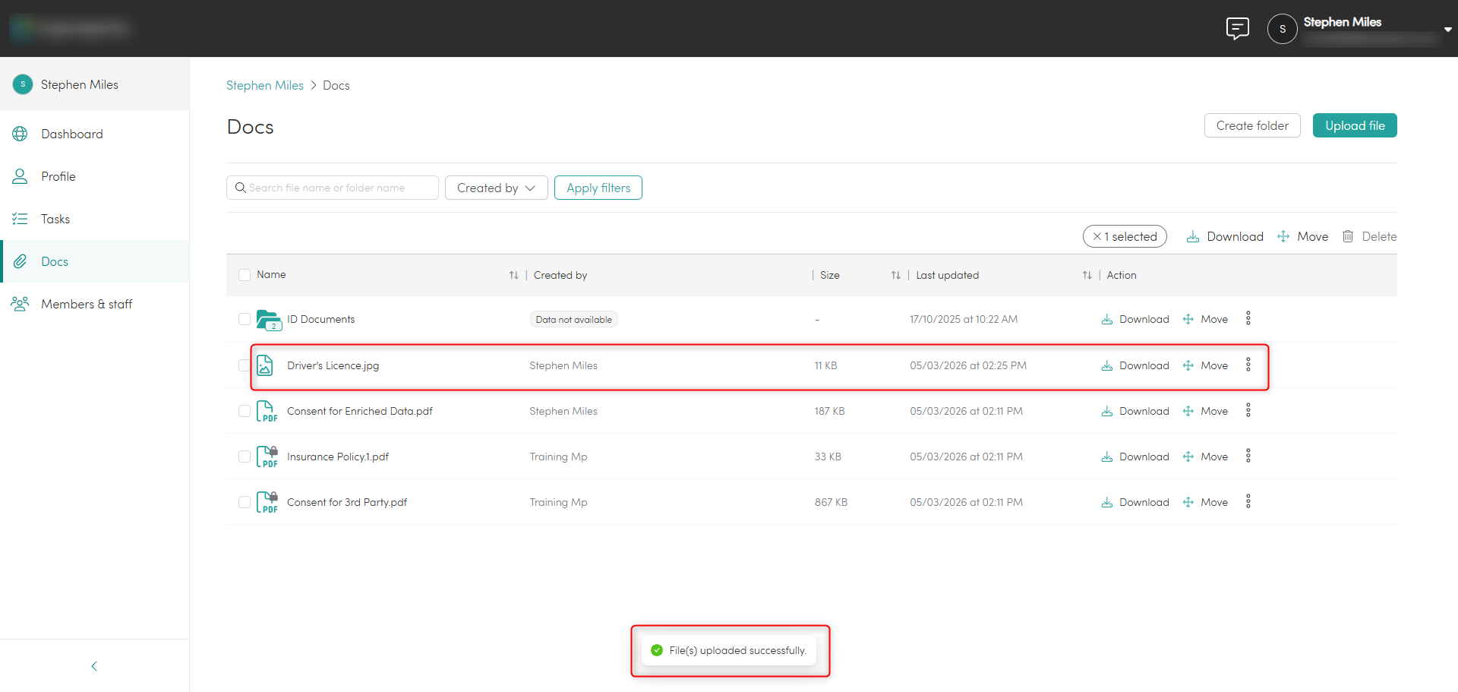Open more options for Consent for 3rd Party row
Viewport: 1458px width, 692px height.
(x=1248, y=501)
